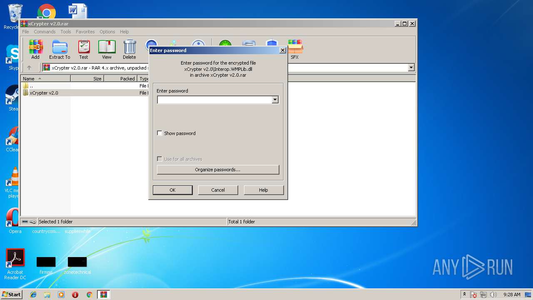This screenshot has height=300, width=533.
Task: Confirm the password with OK
Action: point(172,190)
